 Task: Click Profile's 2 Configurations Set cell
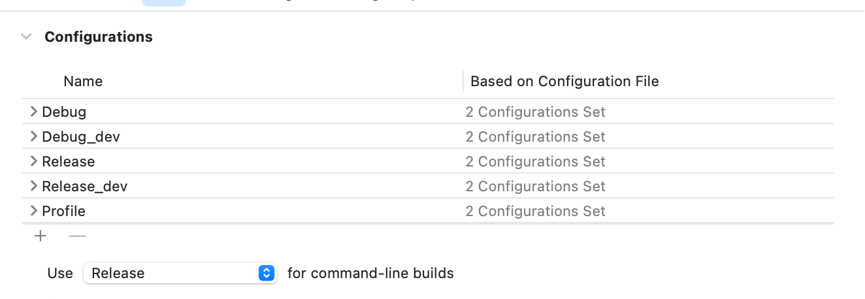(535, 212)
